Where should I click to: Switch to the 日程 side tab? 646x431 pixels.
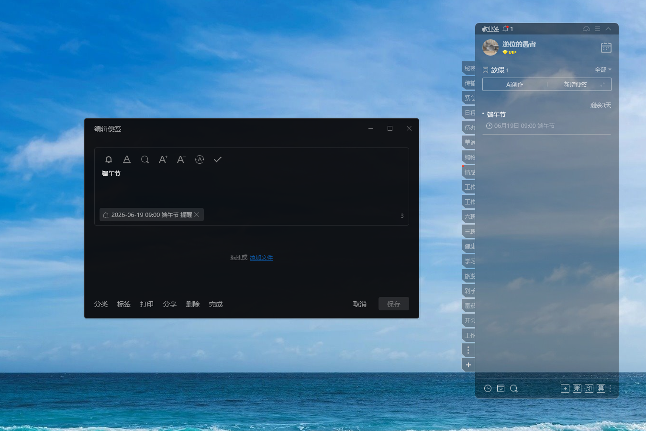(468, 113)
